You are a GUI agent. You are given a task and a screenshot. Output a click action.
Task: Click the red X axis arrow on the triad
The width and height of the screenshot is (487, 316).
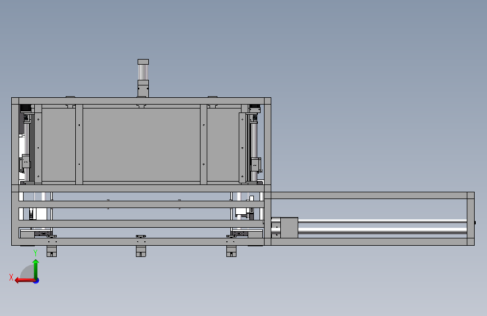click(x=24, y=281)
